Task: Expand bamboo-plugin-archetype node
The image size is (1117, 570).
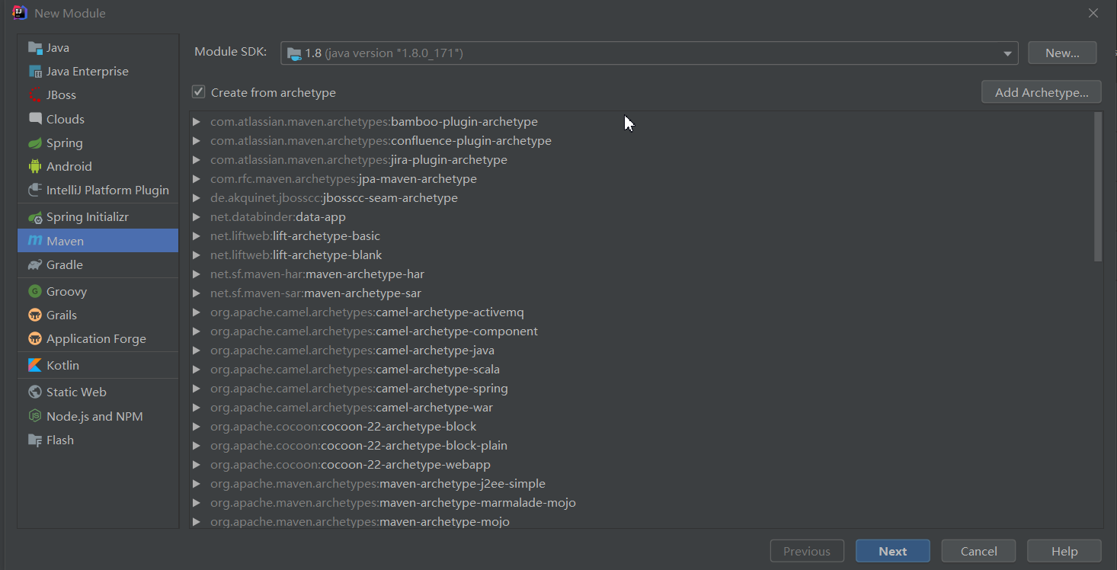Action: point(197,122)
